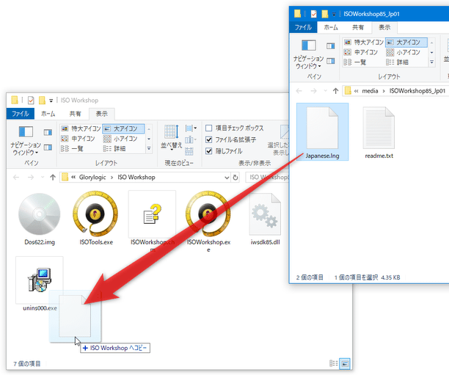Image resolution: width=449 pixels, height=375 pixels.
Task: Toggle the ファイル名拡張子 checkbox
Action: click(209, 139)
